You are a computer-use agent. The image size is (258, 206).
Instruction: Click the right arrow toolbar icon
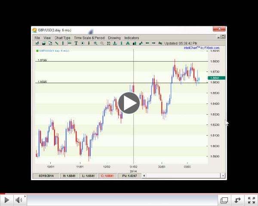coord(154,43)
